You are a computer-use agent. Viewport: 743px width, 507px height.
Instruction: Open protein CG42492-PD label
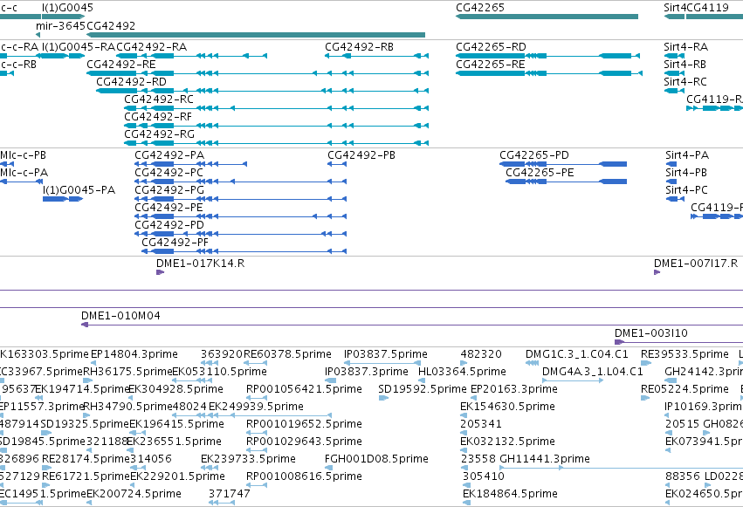tap(169, 225)
